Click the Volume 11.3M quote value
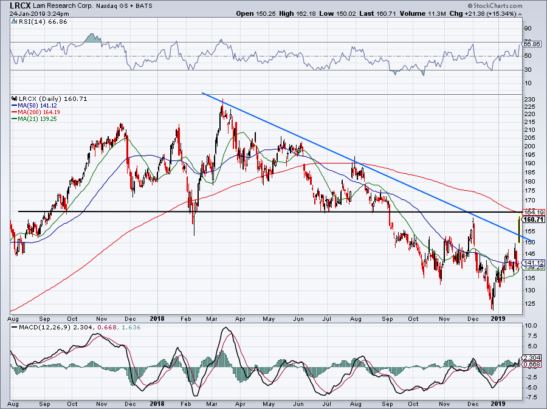Viewport: 547px width, 409px height. pos(423,14)
